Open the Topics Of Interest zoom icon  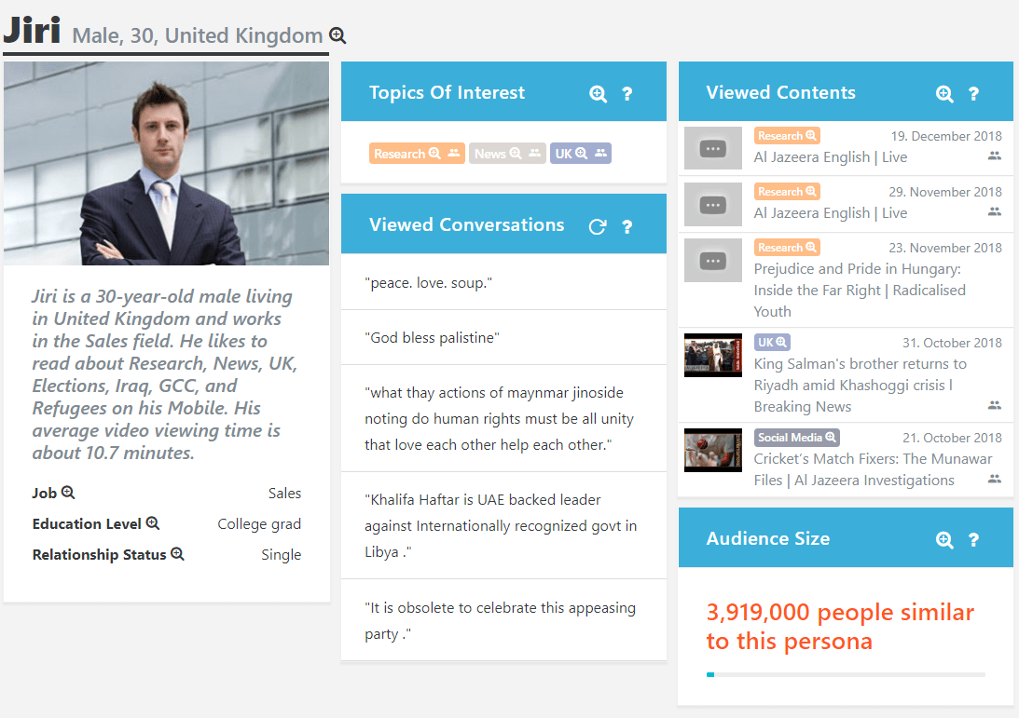point(598,93)
